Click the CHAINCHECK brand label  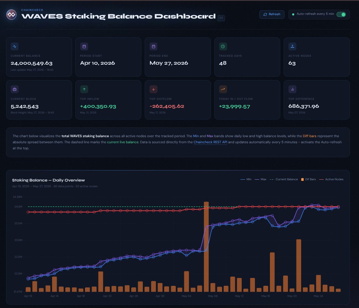(x=32, y=10)
